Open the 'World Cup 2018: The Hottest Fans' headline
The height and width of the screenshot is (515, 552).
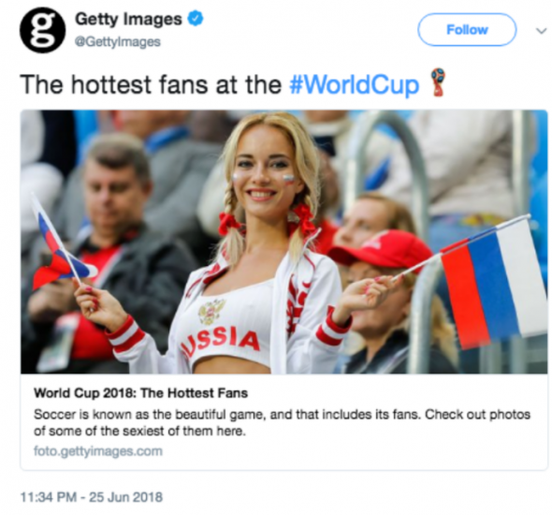(141, 392)
